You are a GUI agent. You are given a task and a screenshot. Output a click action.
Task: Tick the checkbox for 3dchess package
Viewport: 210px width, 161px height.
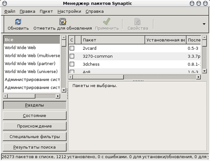[x=72, y=64]
